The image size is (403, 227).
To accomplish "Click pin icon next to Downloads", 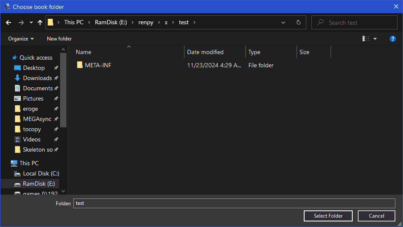I will coord(56,78).
